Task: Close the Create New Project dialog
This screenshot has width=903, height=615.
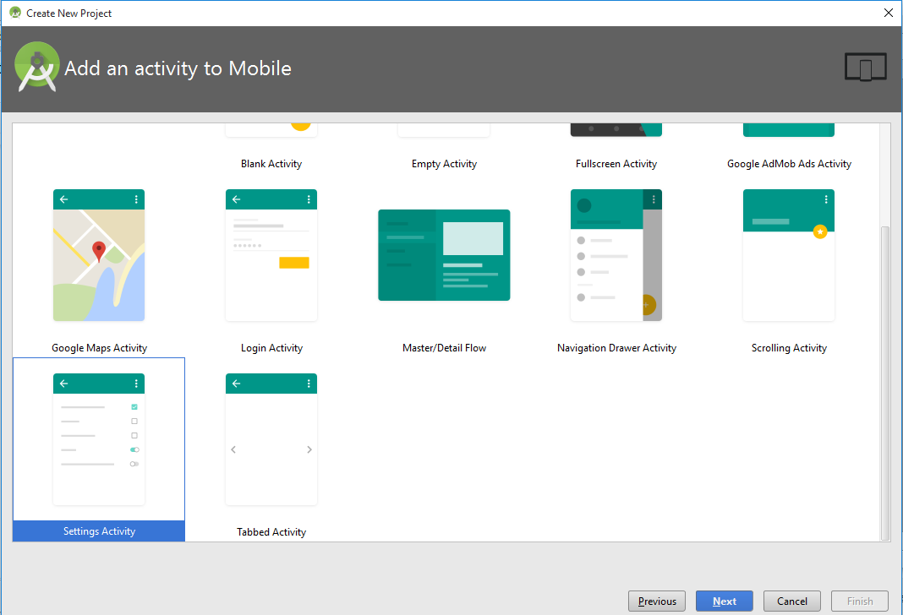Action: coord(889,13)
